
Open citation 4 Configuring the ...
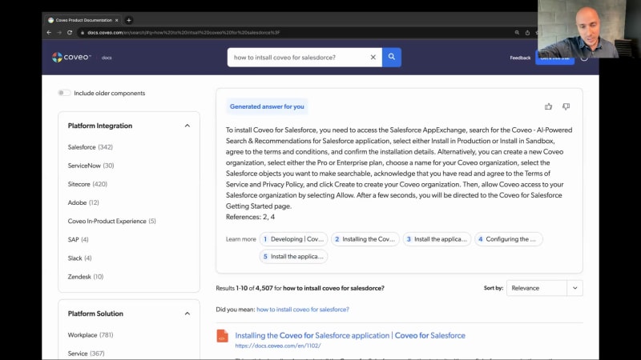pos(509,239)
